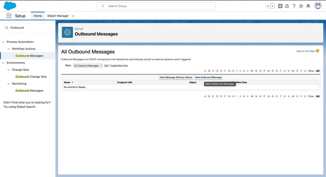Filter by letter M in top alphabet bar

(252, 71)
